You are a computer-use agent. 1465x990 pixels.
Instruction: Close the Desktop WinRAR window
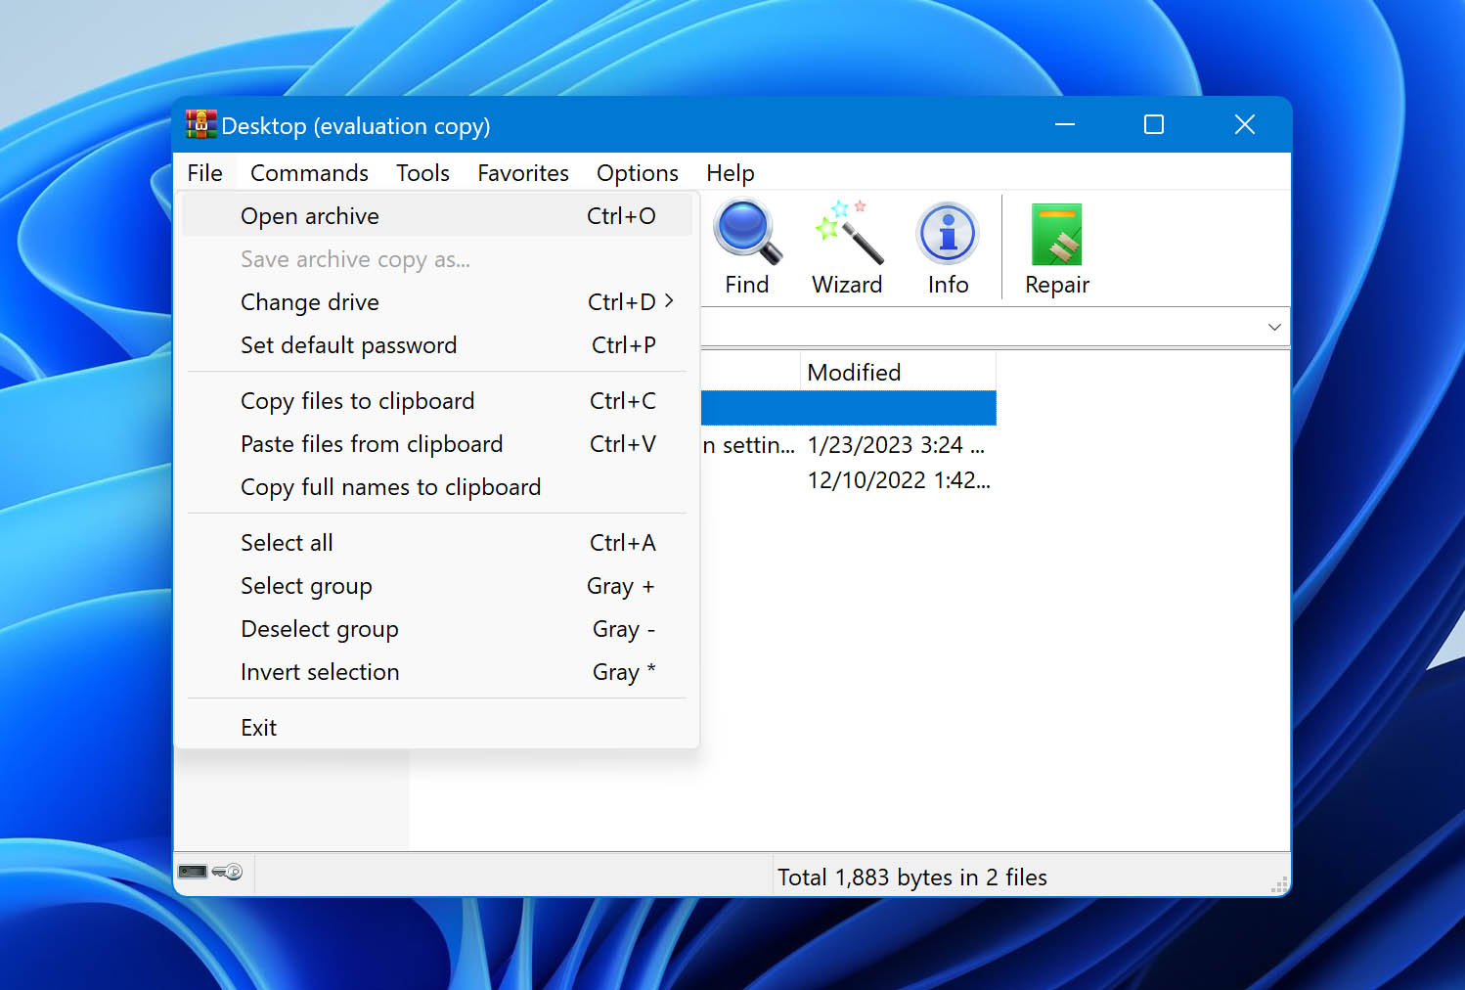point(1244,124)
